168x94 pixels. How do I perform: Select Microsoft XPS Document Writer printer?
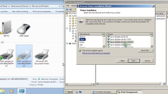coord(42,57)
